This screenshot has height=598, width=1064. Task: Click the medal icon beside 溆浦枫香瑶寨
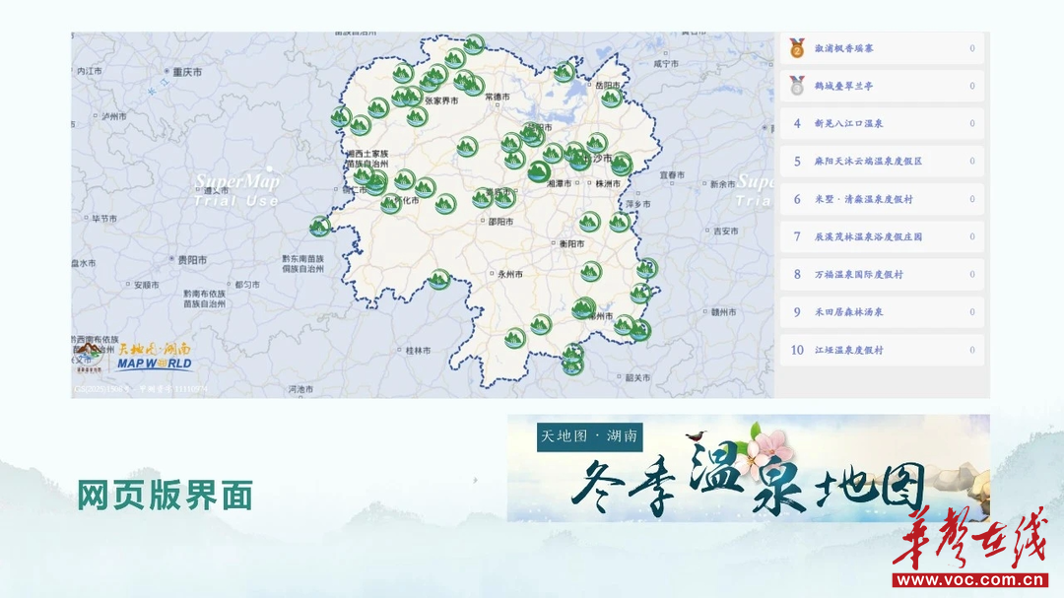[797, 47]
